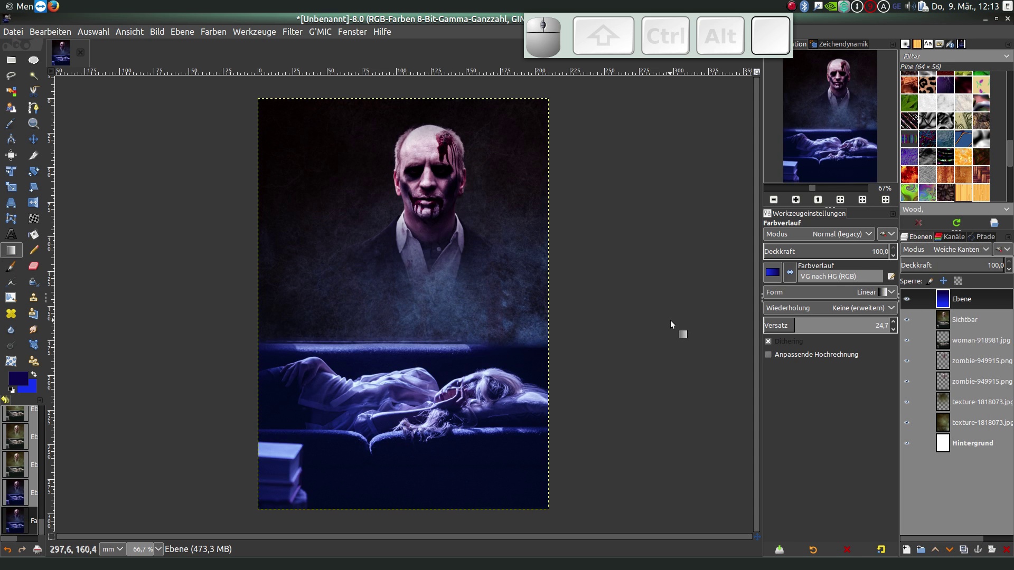Reverse the gradient direction arrow icon
The width and height of the screenshot is (1014, 570).
tap(790, 272)
